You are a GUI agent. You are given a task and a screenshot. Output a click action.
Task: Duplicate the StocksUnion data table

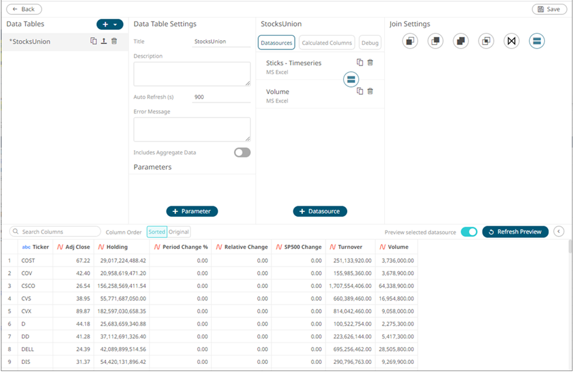tap(94, 42)
